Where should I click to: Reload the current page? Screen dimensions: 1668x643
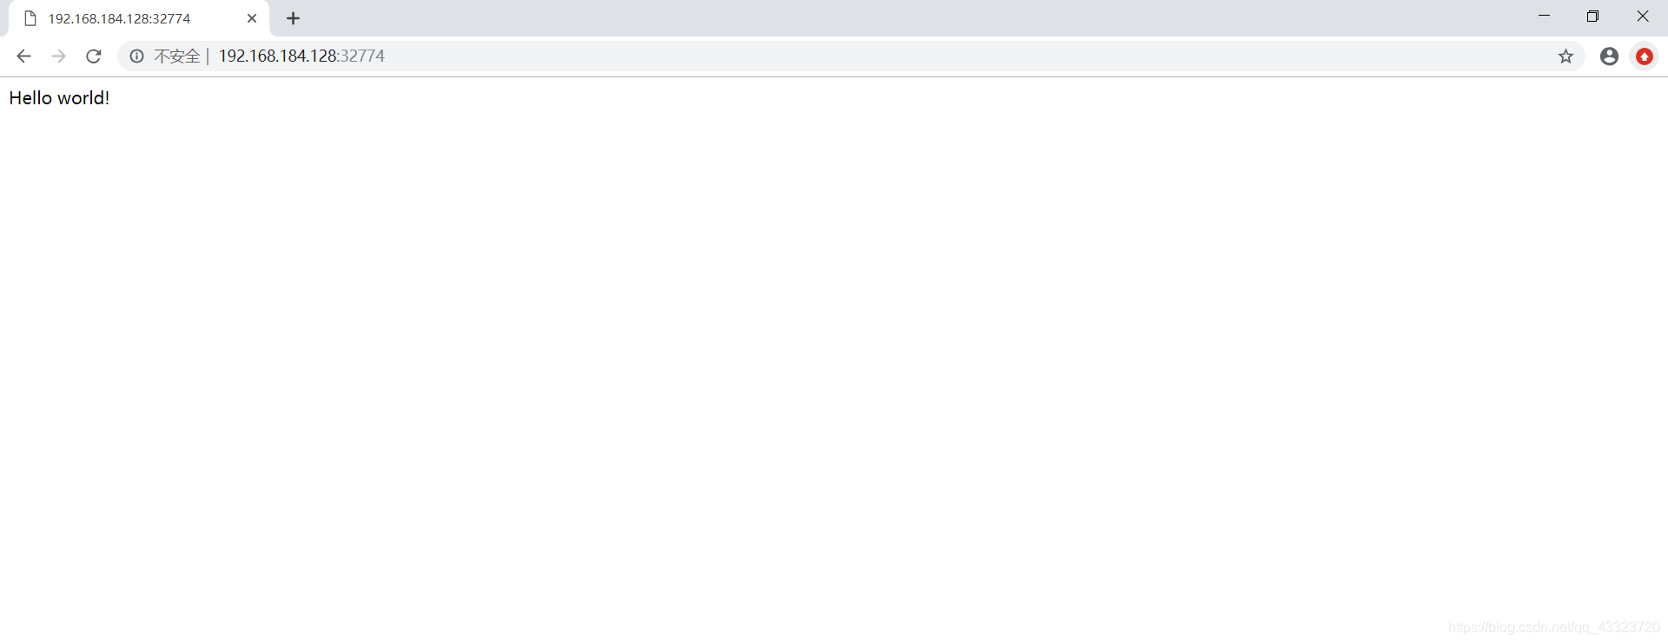(94, 56)
